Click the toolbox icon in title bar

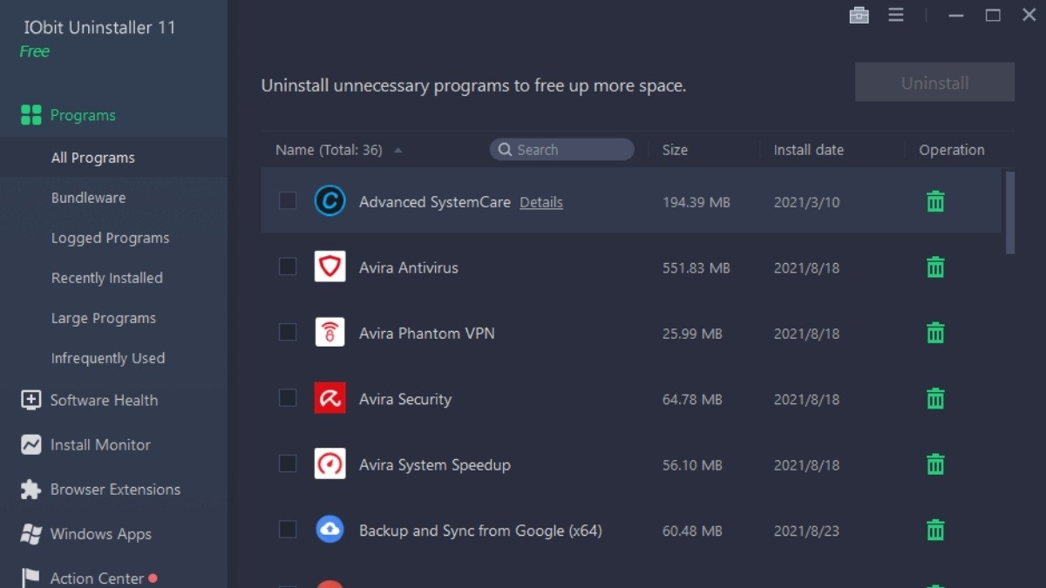click(x=859, y=16)
